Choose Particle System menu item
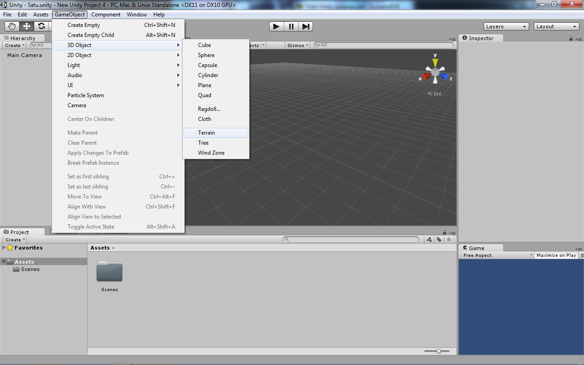Screen dimensions: 584x365 tap(118, 95)
